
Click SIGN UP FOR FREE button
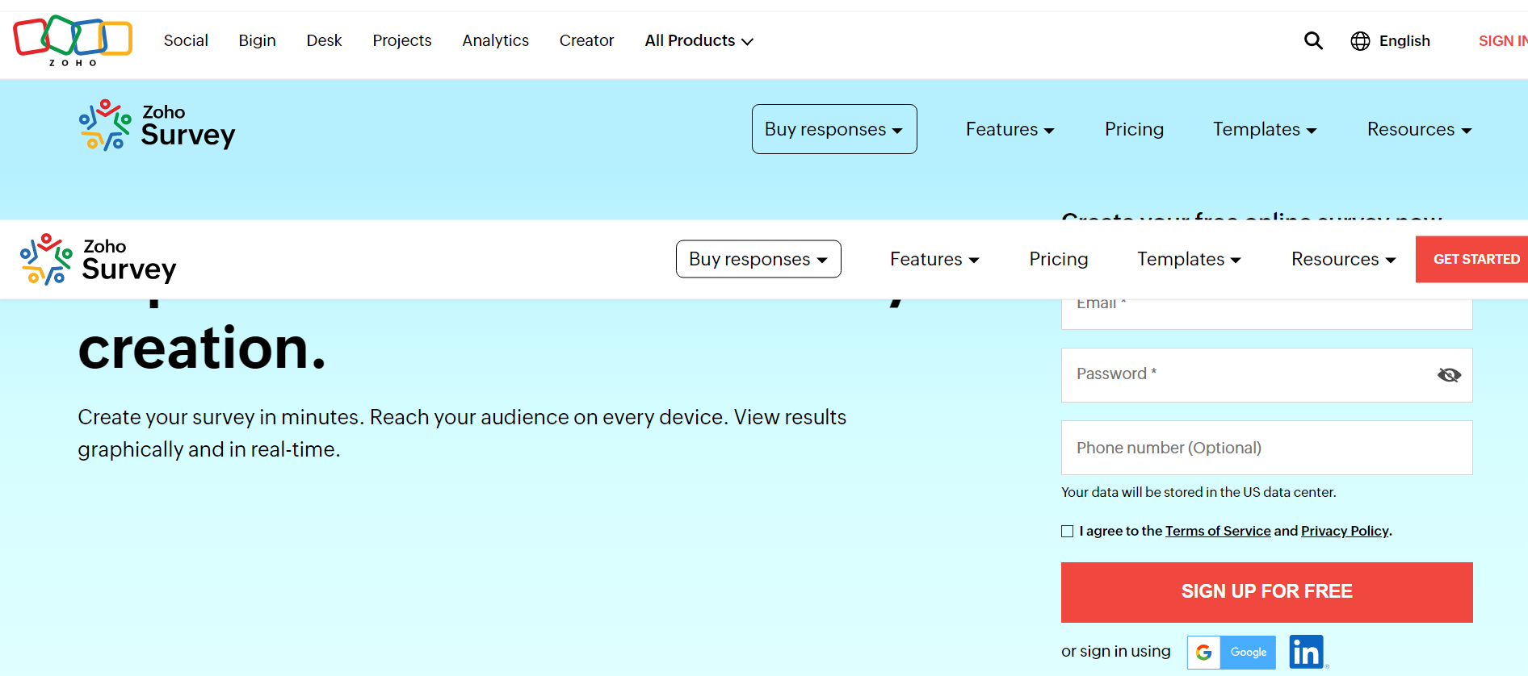1266,592
